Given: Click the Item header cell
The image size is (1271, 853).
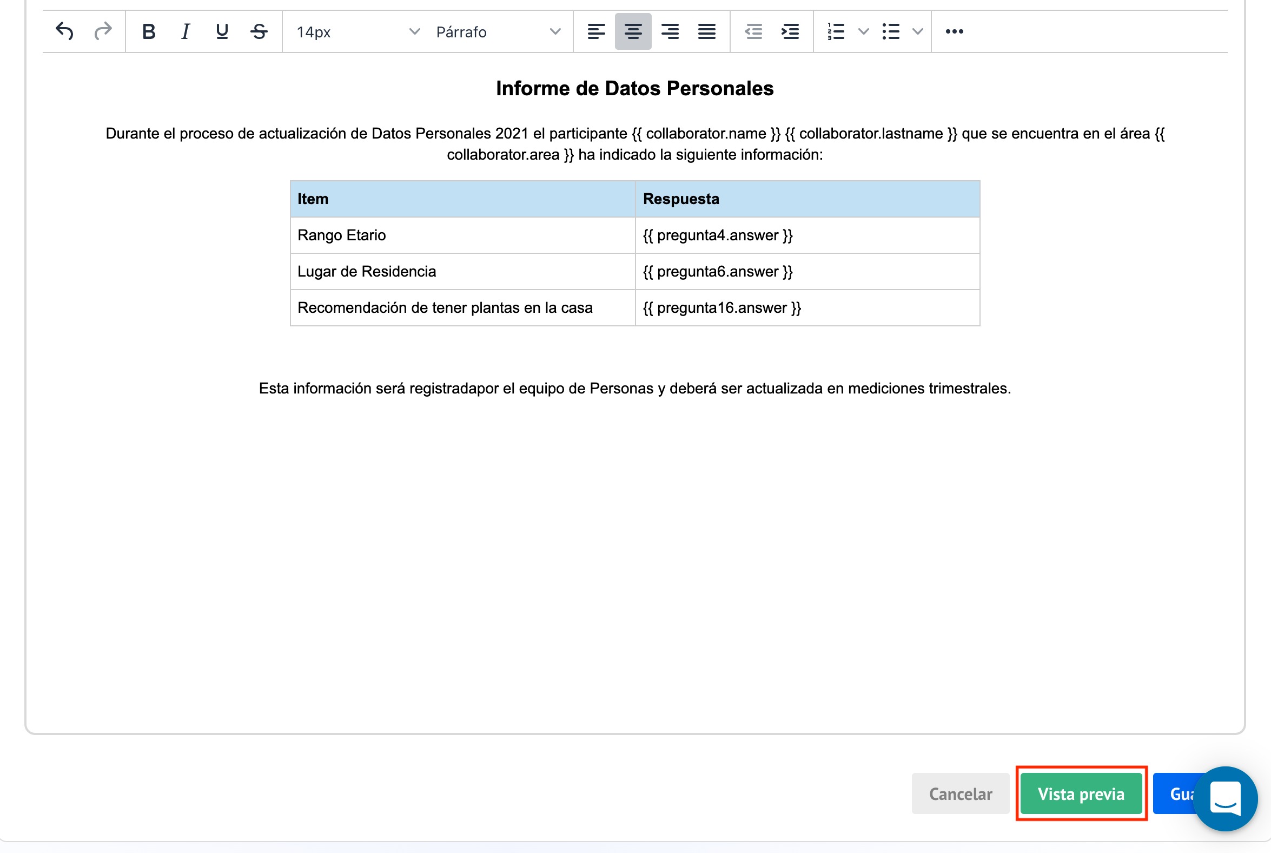Looking at the screenshot, I should tap(462, 199).
